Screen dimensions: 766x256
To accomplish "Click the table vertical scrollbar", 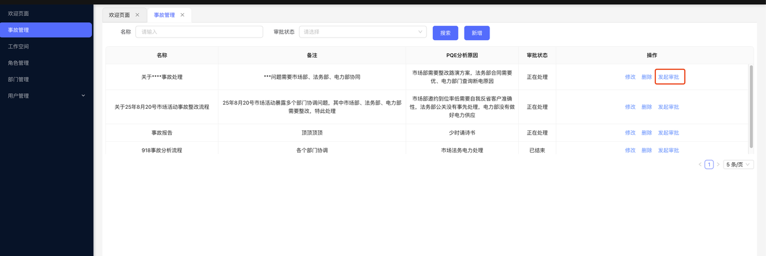I will tap(751, 105).
